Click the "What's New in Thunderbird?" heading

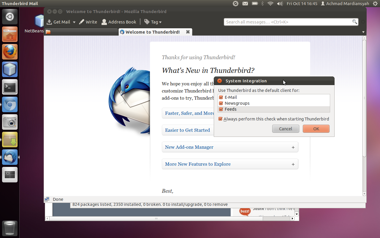[x=208, y=71]
